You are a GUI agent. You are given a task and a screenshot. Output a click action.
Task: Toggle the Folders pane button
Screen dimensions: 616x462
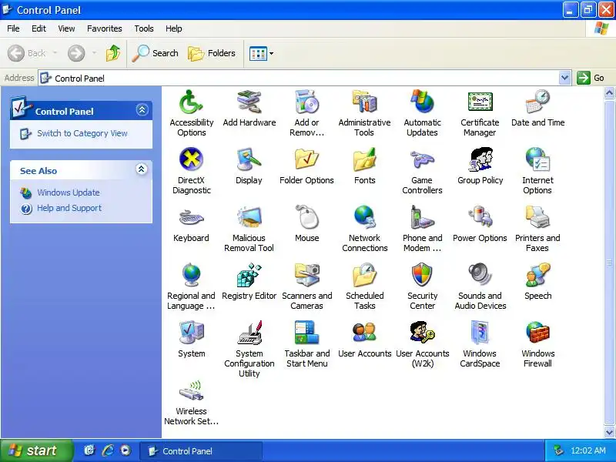pyautogui.click(x=212, y=53)
